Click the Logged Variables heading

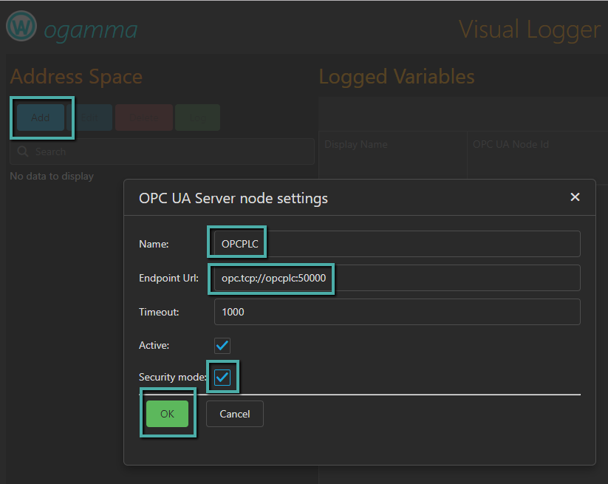tap(396, 77)
